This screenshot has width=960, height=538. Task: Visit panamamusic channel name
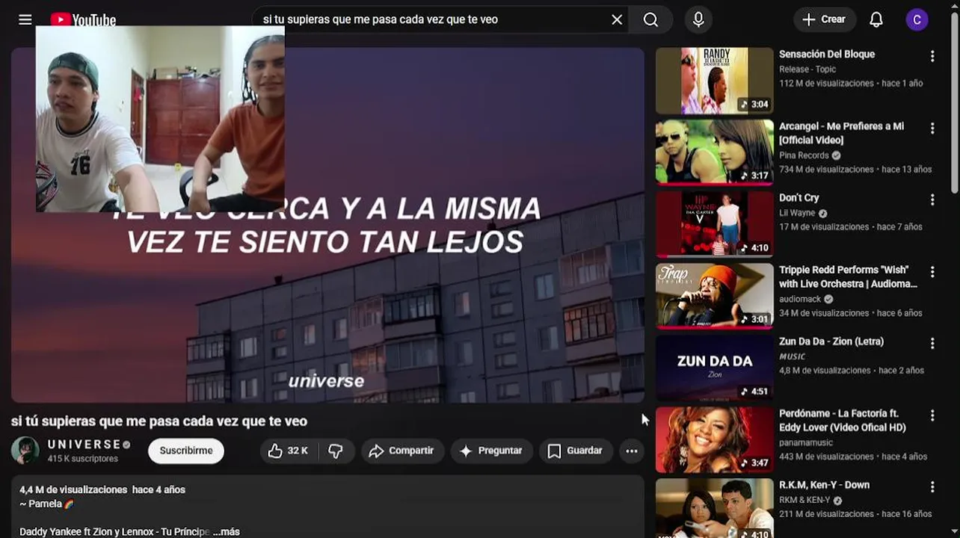[x=806, y=442]
